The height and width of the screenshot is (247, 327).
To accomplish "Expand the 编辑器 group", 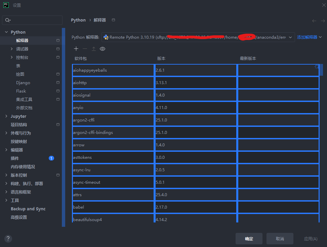I will pyautogui.click(x=6, y=150).
